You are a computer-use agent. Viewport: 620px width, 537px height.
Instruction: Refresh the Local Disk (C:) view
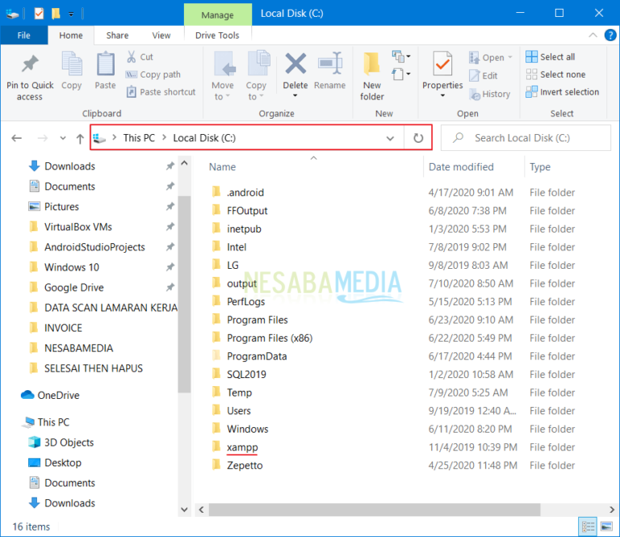[x=418, y=138]
